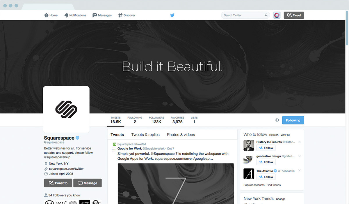Click the Twitter bird logo
Viewport: 349px width, 204px height.
172,15
